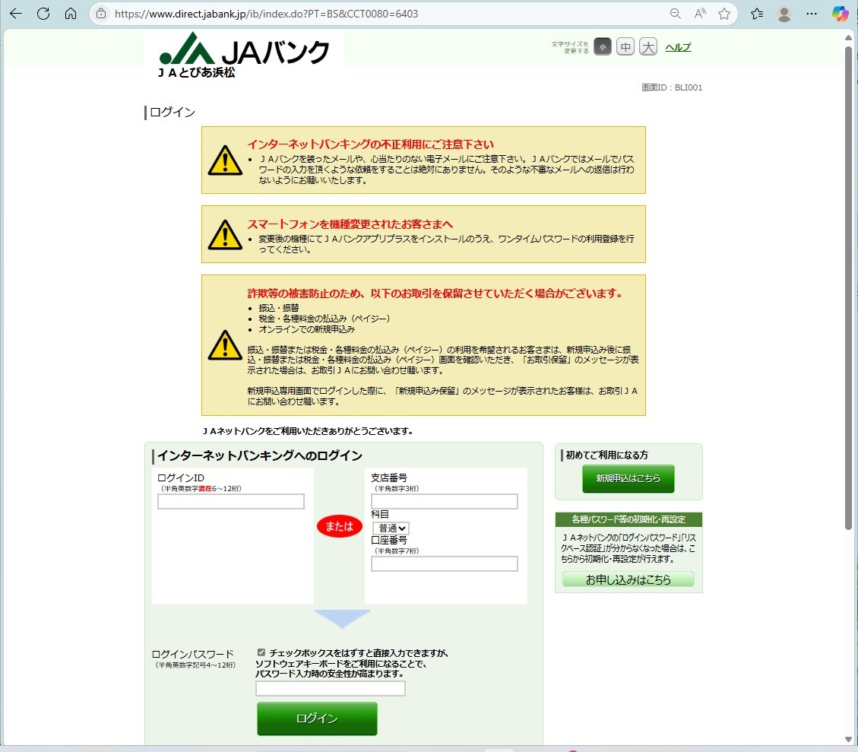Click the インターネットバンキングへのログイン heading

(260, 455)
